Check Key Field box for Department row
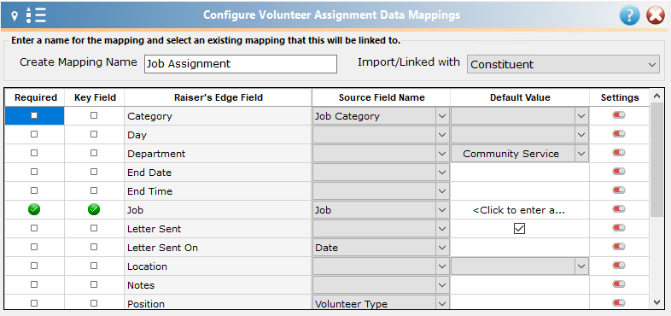671x316 pixels. 94,153
